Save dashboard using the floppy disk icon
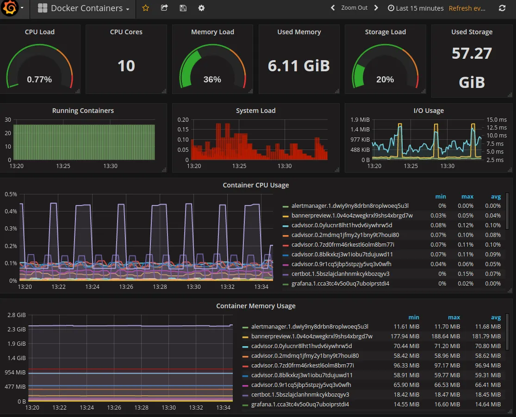516x417 pixels. (x=183, y=8)
